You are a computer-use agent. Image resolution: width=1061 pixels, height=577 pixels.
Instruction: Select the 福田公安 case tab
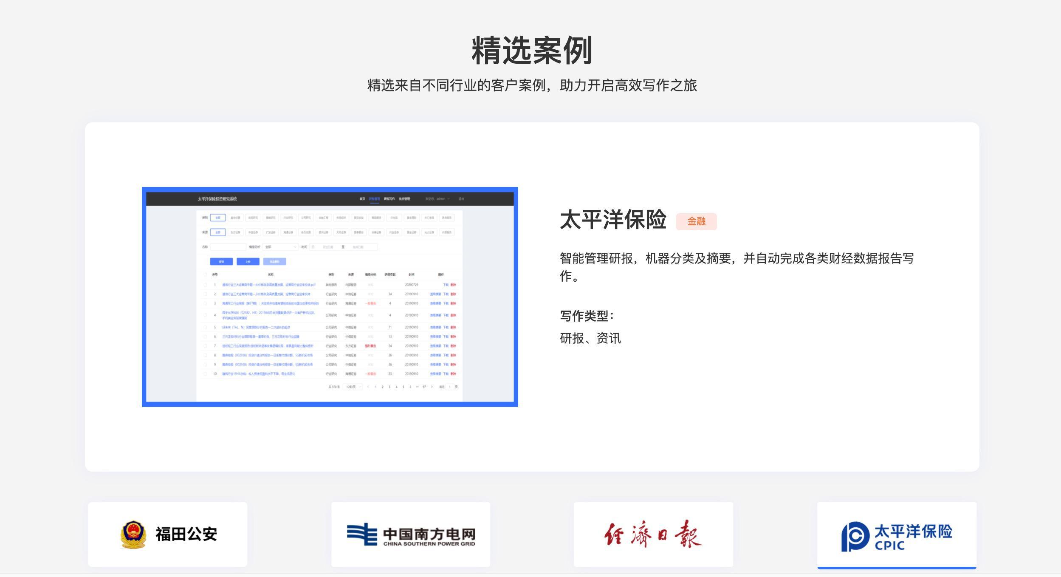coord(168,534)
